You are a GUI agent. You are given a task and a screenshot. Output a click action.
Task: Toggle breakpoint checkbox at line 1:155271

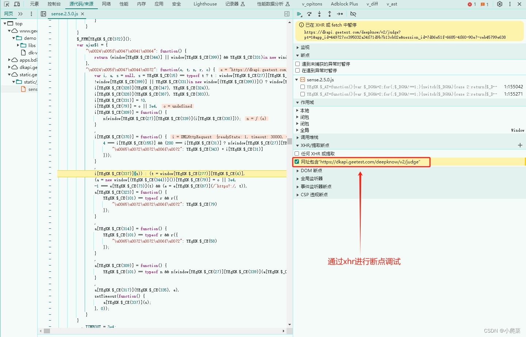303,94
